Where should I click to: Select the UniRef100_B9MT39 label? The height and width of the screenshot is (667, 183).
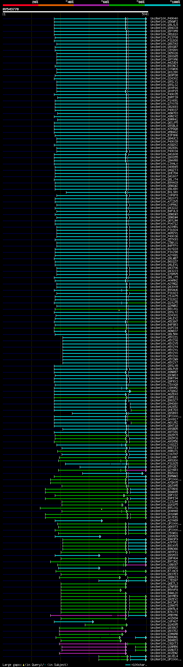point(164,97)
